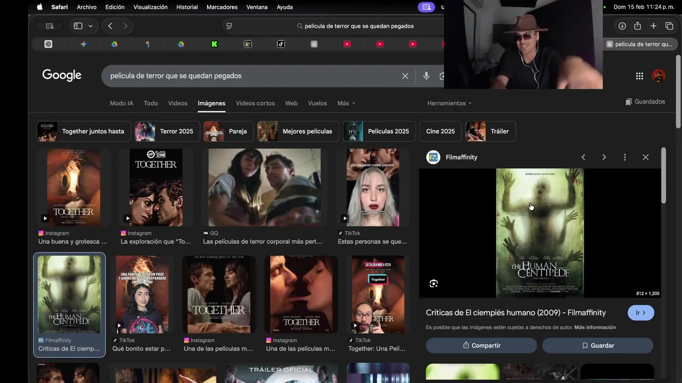Click the menu bar date and time
Viewport: 682px width, 383px height.
[x=644, y=7]
